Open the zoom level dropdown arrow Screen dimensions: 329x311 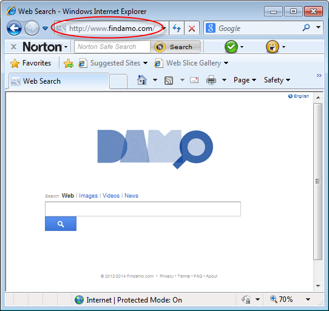pyautogui.click(x=308, y=299)
